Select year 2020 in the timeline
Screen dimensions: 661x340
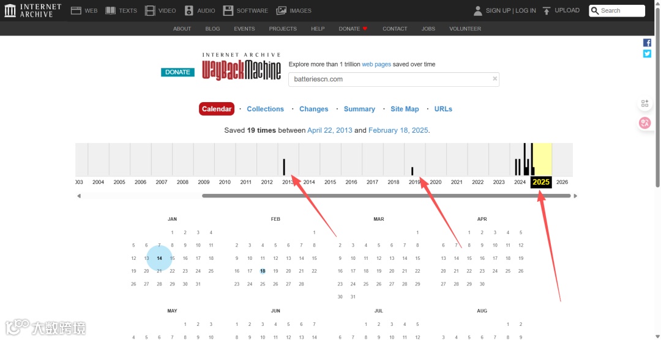point(436,182)
